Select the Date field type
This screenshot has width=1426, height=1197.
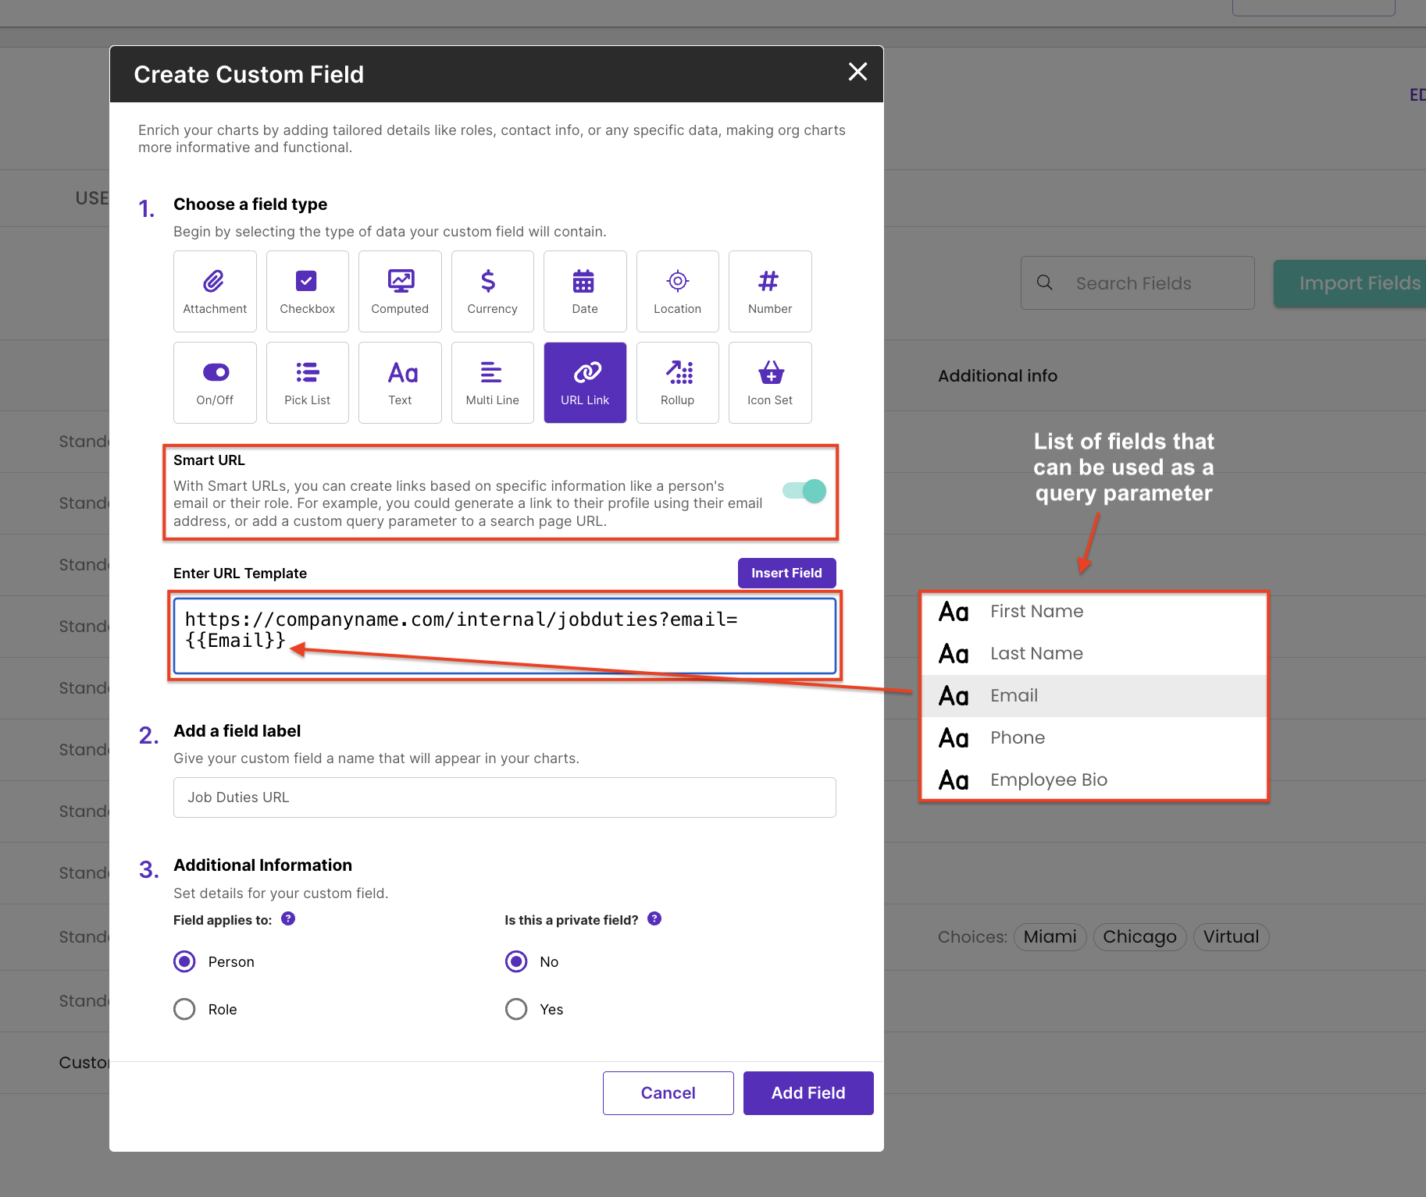585,291
